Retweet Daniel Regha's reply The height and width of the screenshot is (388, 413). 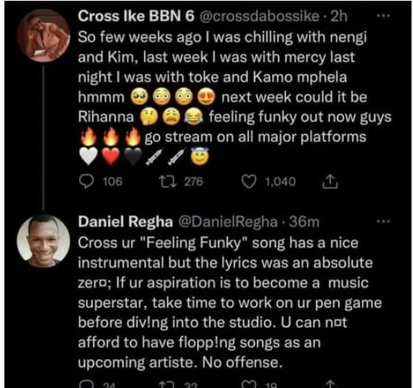click(x=166, y=385)
